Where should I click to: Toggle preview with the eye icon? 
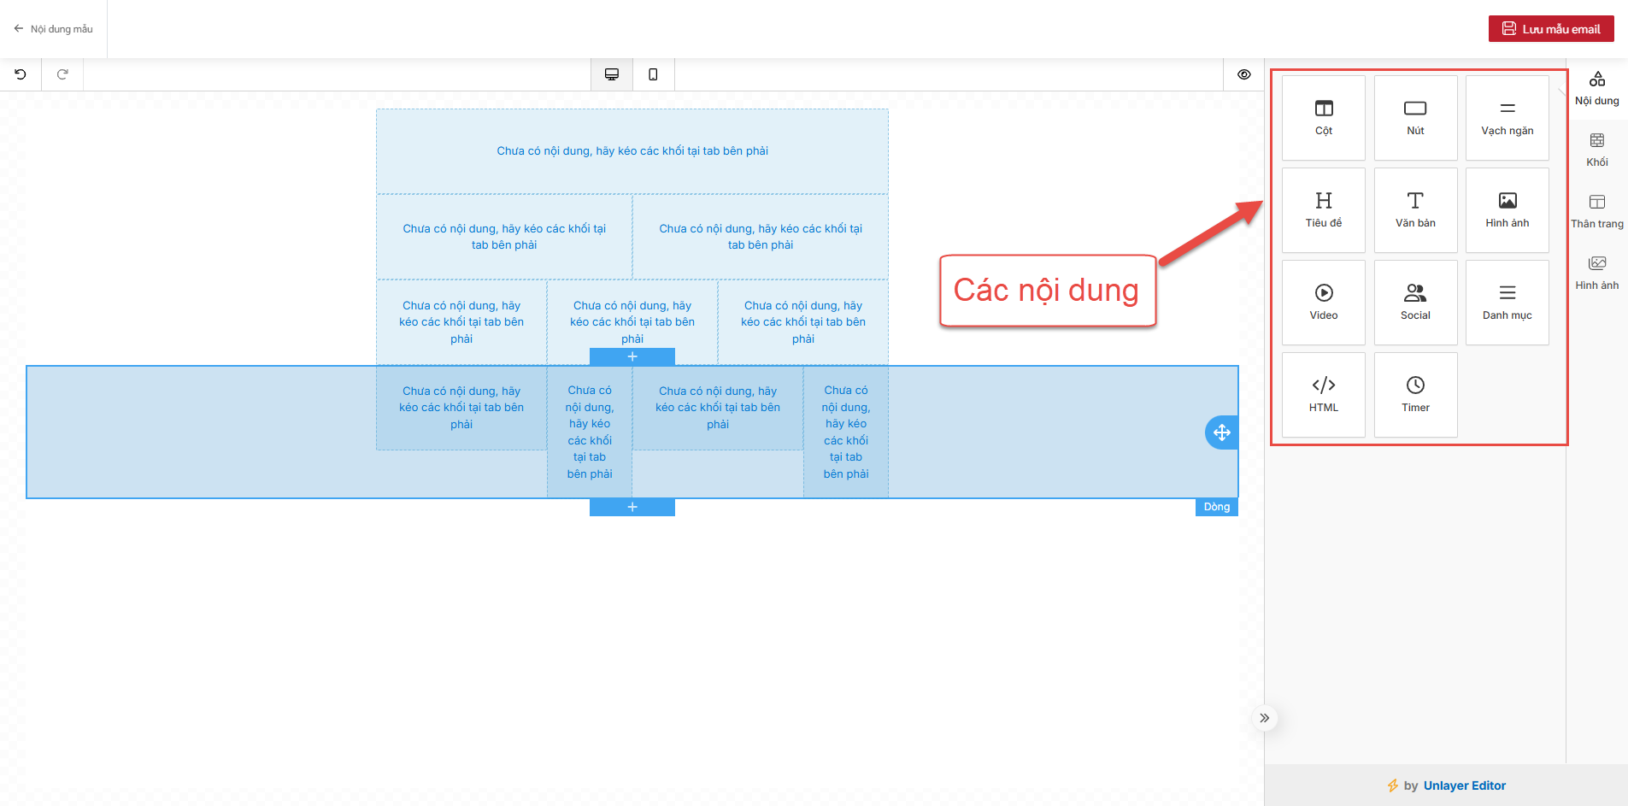(x=1243, y=74)
